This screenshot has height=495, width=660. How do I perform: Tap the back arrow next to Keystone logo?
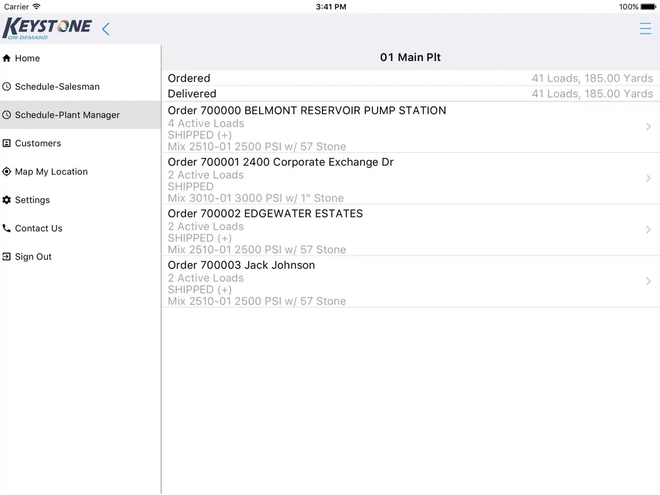[106, 29]
